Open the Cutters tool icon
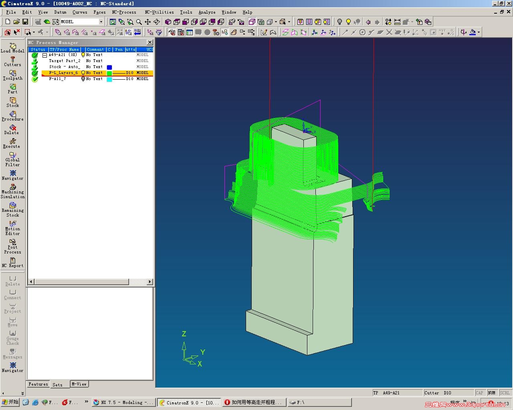The width and height of the screenshot is (513, 410). point(12,61)
